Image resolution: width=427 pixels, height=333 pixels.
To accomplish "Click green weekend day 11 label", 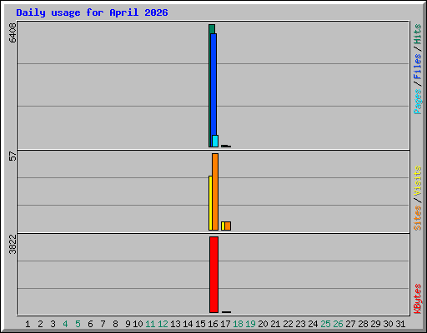I will pyautogui.click(x=150, y=324).
